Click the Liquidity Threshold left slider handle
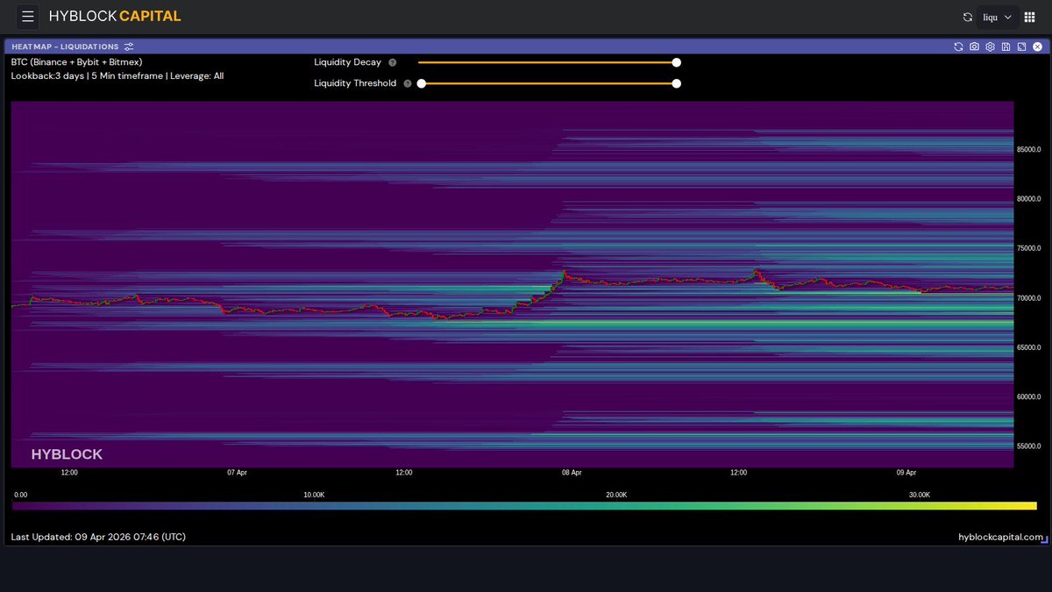The height and width of the screenshot is (592, 1052). coord(422,83)
